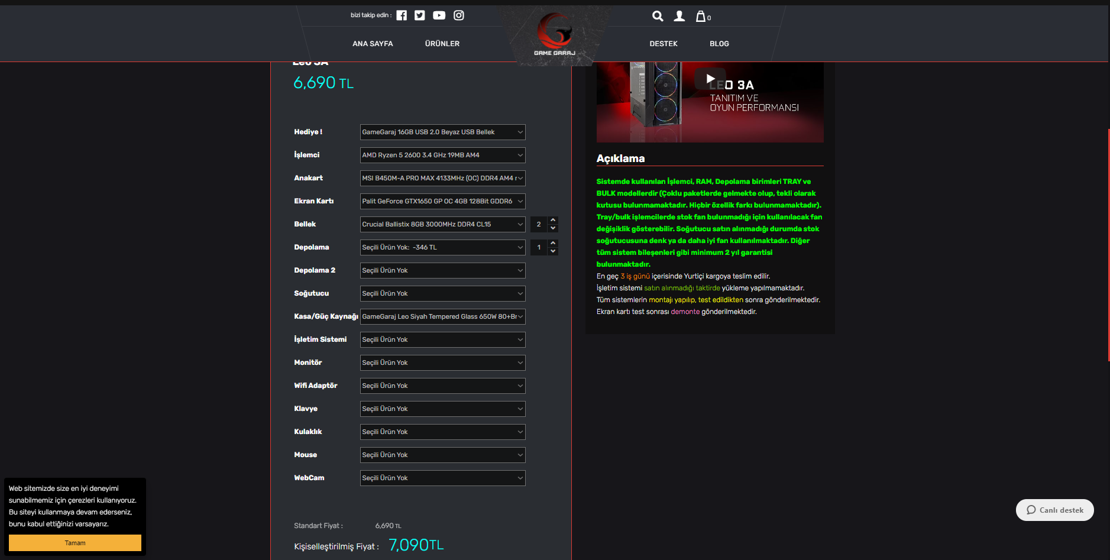Viewport: 1110px width, 560px height.
Task: Open the Anakart motherboard dropdown
Action: coord(443,179)
